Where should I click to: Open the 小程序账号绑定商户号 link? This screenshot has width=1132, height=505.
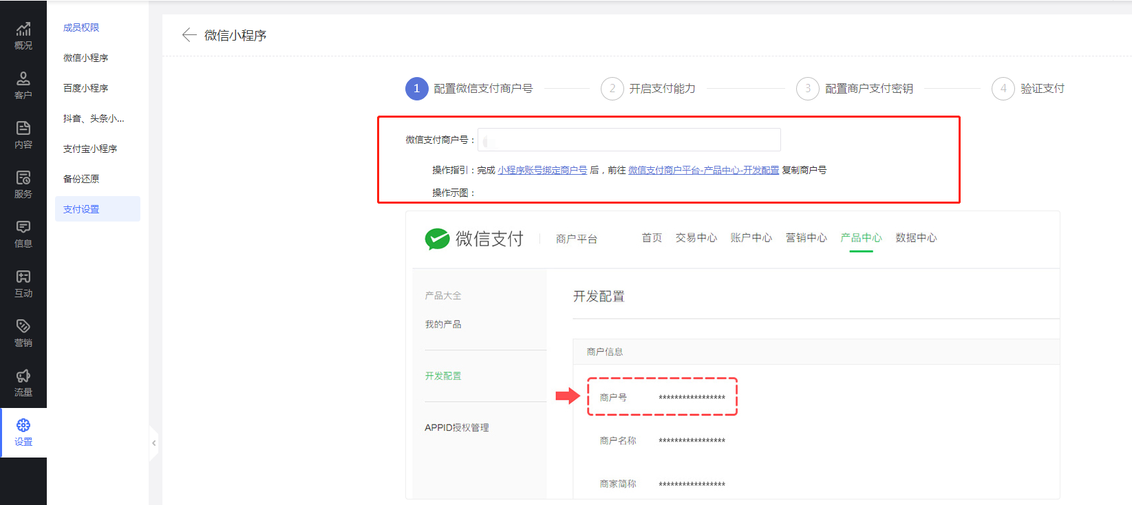[x=542, y=170]
